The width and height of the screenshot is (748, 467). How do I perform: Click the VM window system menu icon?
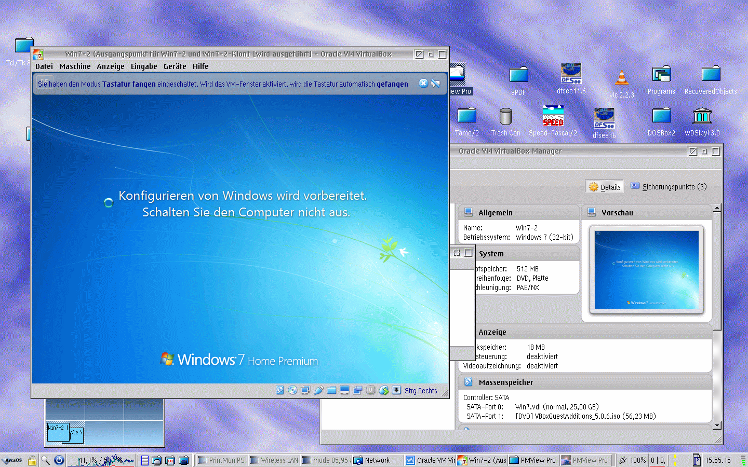pyautogui.click(x=38, y=54)
